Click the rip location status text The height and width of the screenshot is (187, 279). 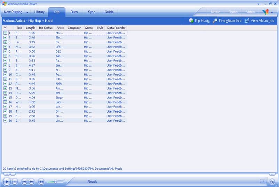coord(63,169)
